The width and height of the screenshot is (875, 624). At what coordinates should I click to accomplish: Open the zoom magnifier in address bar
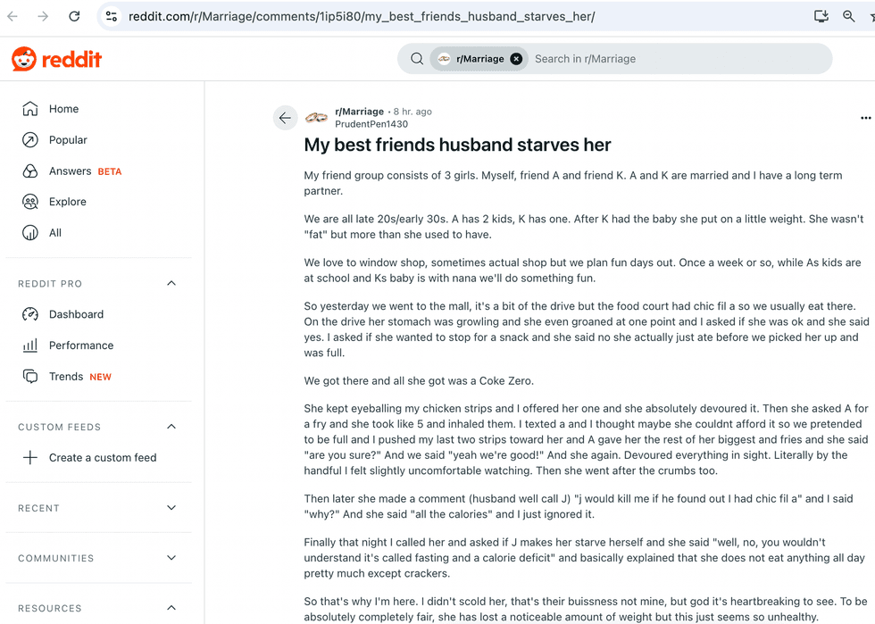[x=849, y=16]
